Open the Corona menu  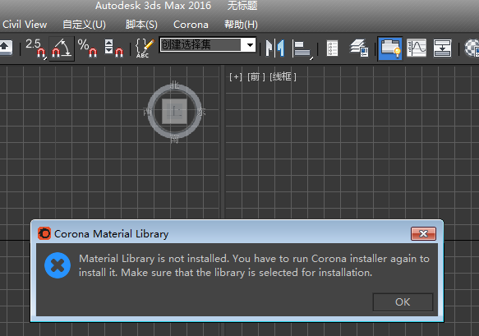coord(191,25)
